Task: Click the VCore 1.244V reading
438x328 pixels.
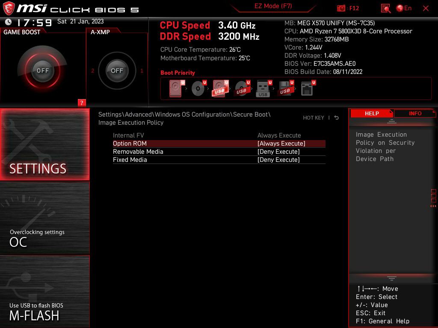Action: 303,47
